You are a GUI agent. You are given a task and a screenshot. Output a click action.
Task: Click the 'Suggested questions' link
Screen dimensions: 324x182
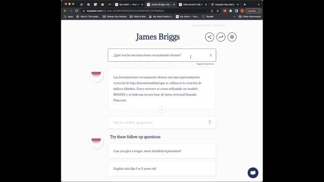[205, 64]
